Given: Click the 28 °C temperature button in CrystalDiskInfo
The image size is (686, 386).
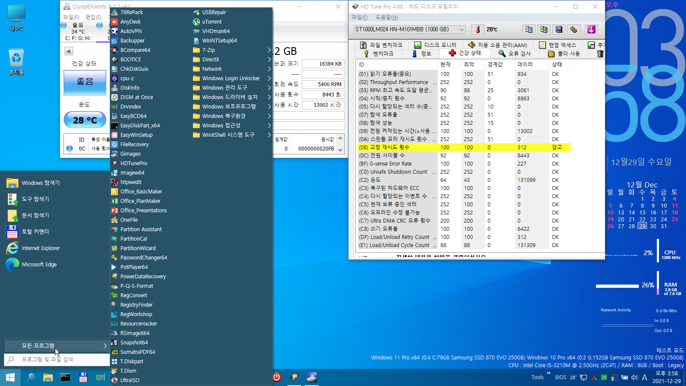Looking at the screenshot, I should [85, 120].
